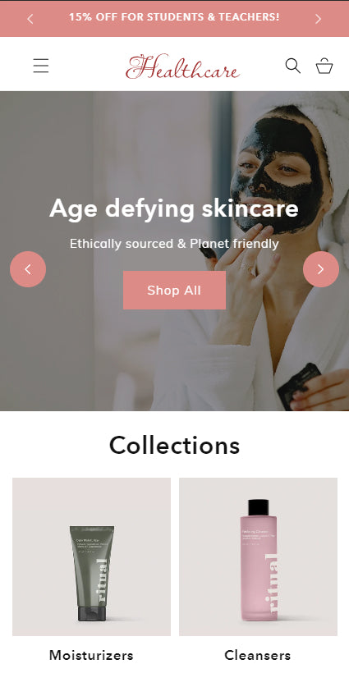Click the Age defying skincare headline

point(174,208)
